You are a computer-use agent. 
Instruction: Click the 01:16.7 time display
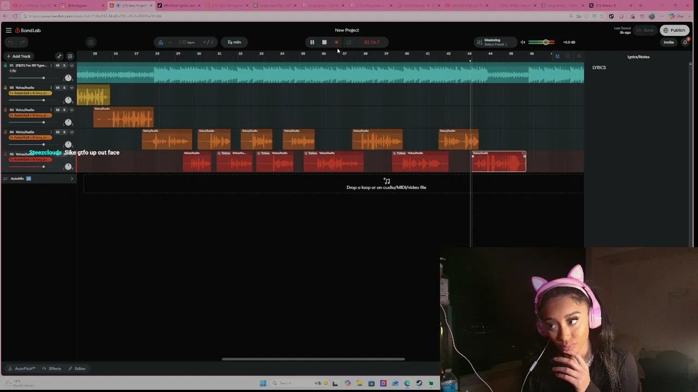372,42
